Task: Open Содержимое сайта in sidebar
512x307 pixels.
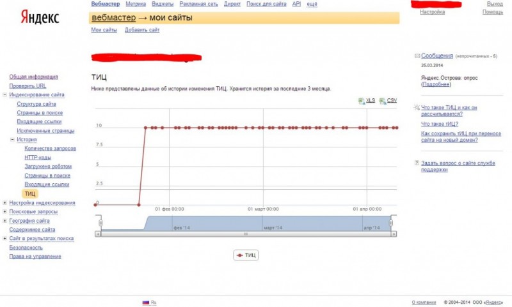Action: 32,230
